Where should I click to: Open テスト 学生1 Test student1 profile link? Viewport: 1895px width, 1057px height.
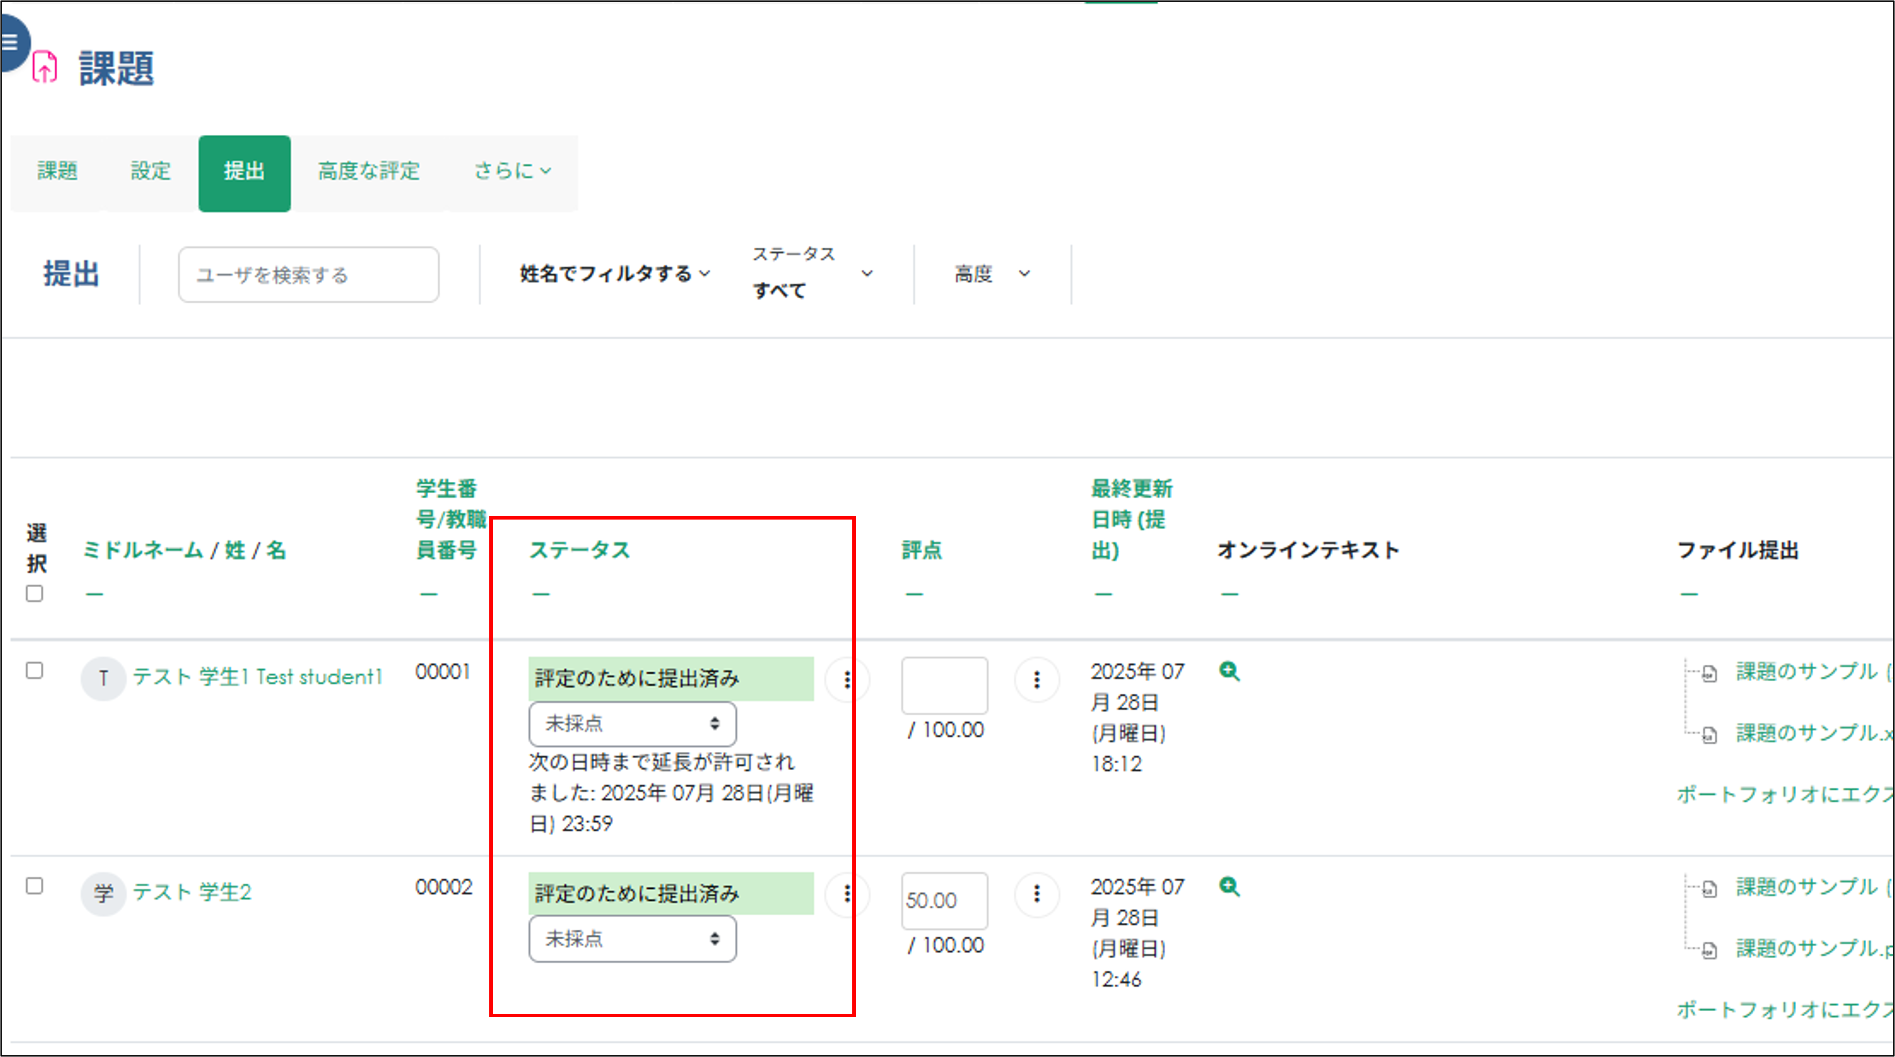point(258,677)
